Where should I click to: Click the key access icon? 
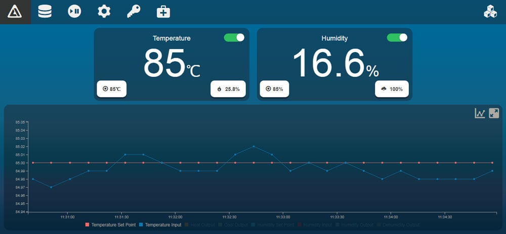point(134,12)
